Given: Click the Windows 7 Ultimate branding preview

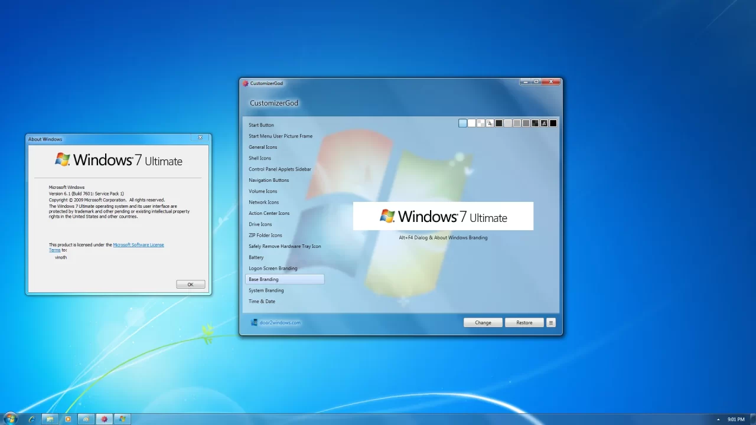Looking at the screenshot, I should tap(443, 217).
